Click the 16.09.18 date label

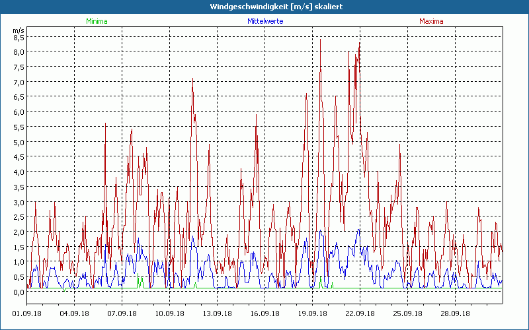point(265,313)
